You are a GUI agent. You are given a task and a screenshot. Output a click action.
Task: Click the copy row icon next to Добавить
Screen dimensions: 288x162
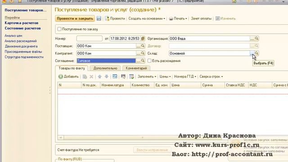point(85,76)
